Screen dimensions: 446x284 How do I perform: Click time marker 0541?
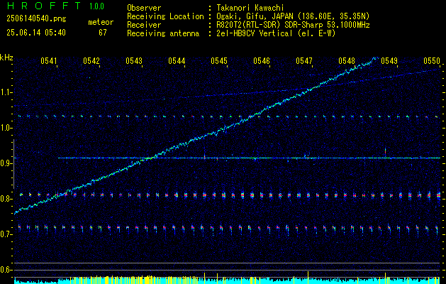pyautogui.click(x=49, y=60)
